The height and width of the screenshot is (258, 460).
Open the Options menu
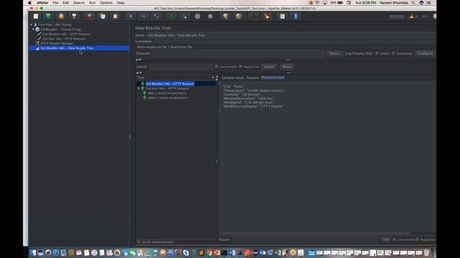point(106,3)
